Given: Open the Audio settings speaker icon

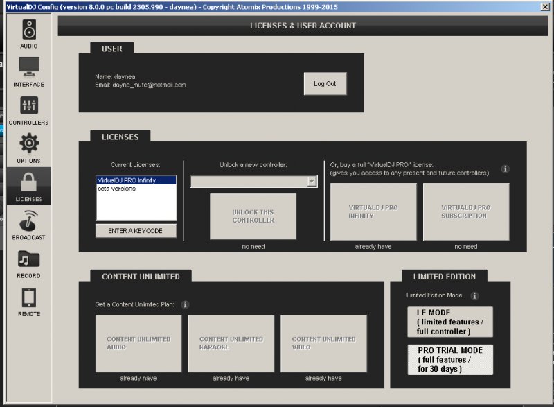Looking at the screenshot, I should tap(29, 29).
